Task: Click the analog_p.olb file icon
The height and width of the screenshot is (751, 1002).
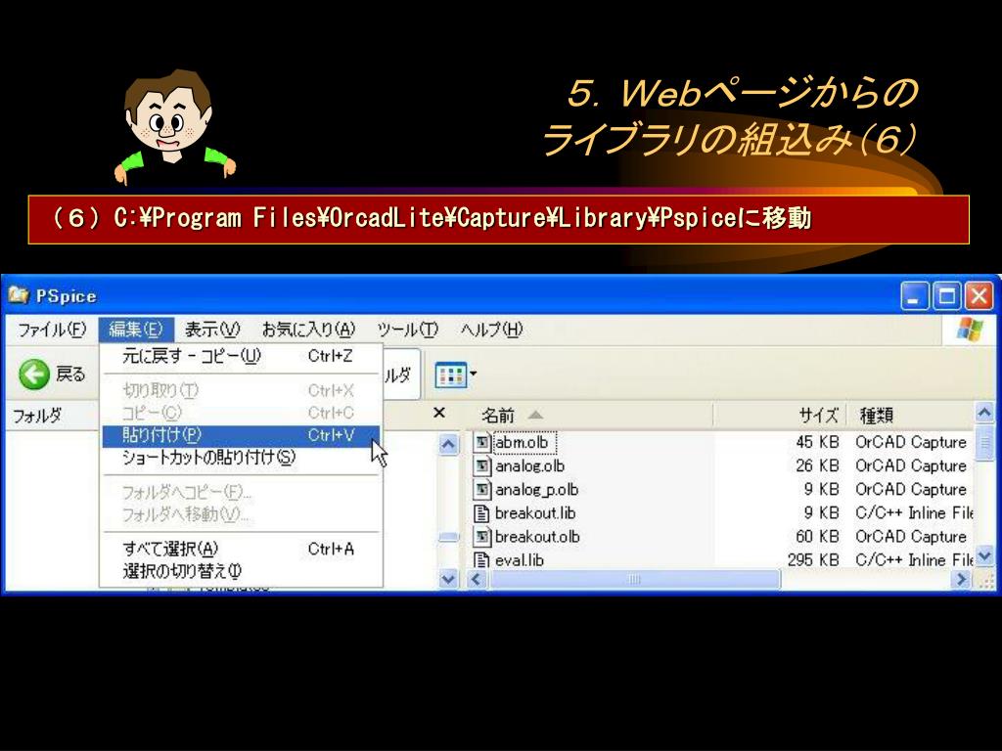Action: [x=482, y=489]
